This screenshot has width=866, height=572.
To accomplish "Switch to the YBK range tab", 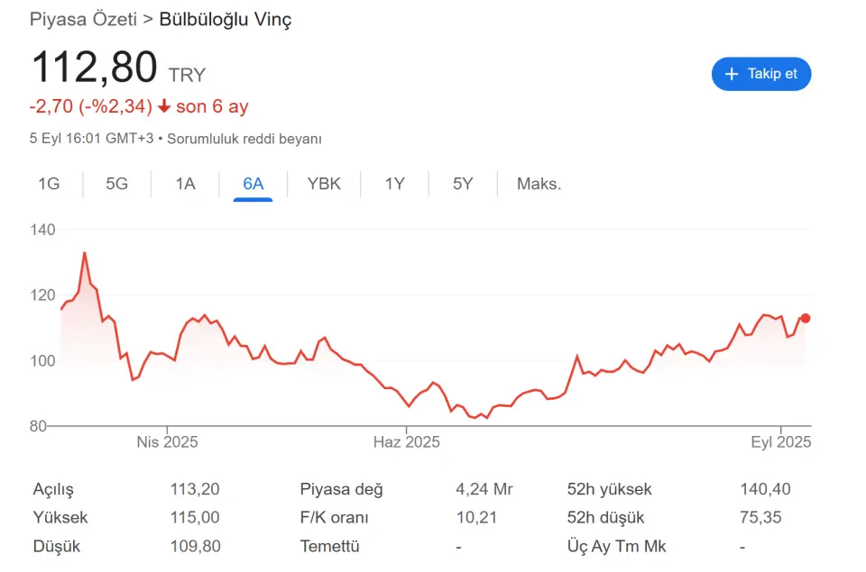I will (x=324, y=184).
